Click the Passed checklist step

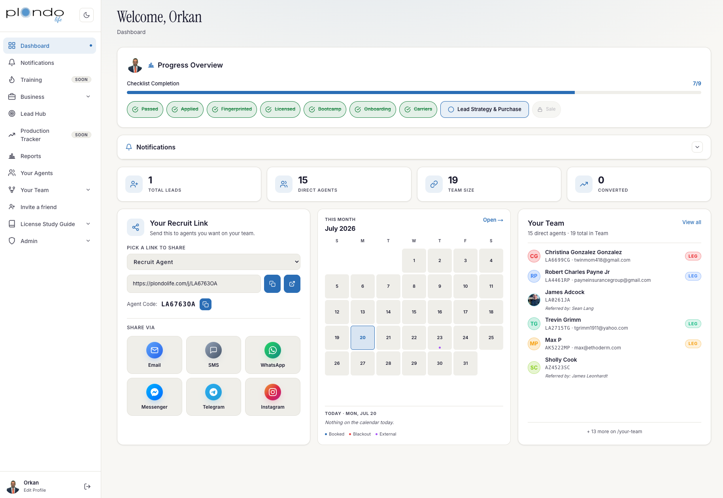click(x=145, y=109)
